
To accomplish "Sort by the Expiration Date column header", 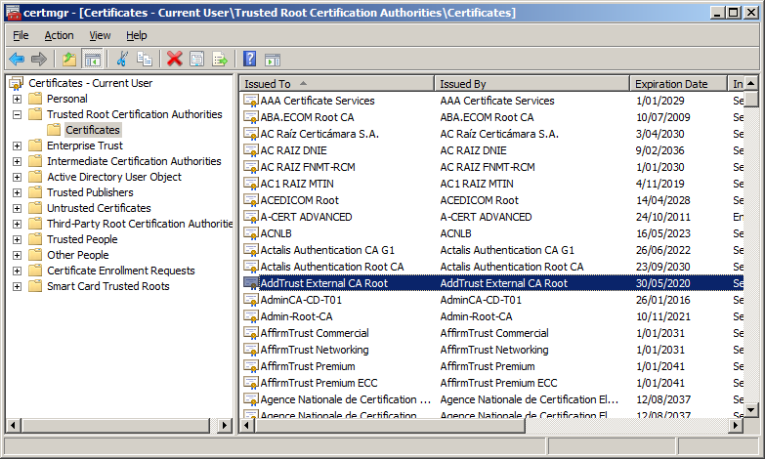I will (678, 84).
